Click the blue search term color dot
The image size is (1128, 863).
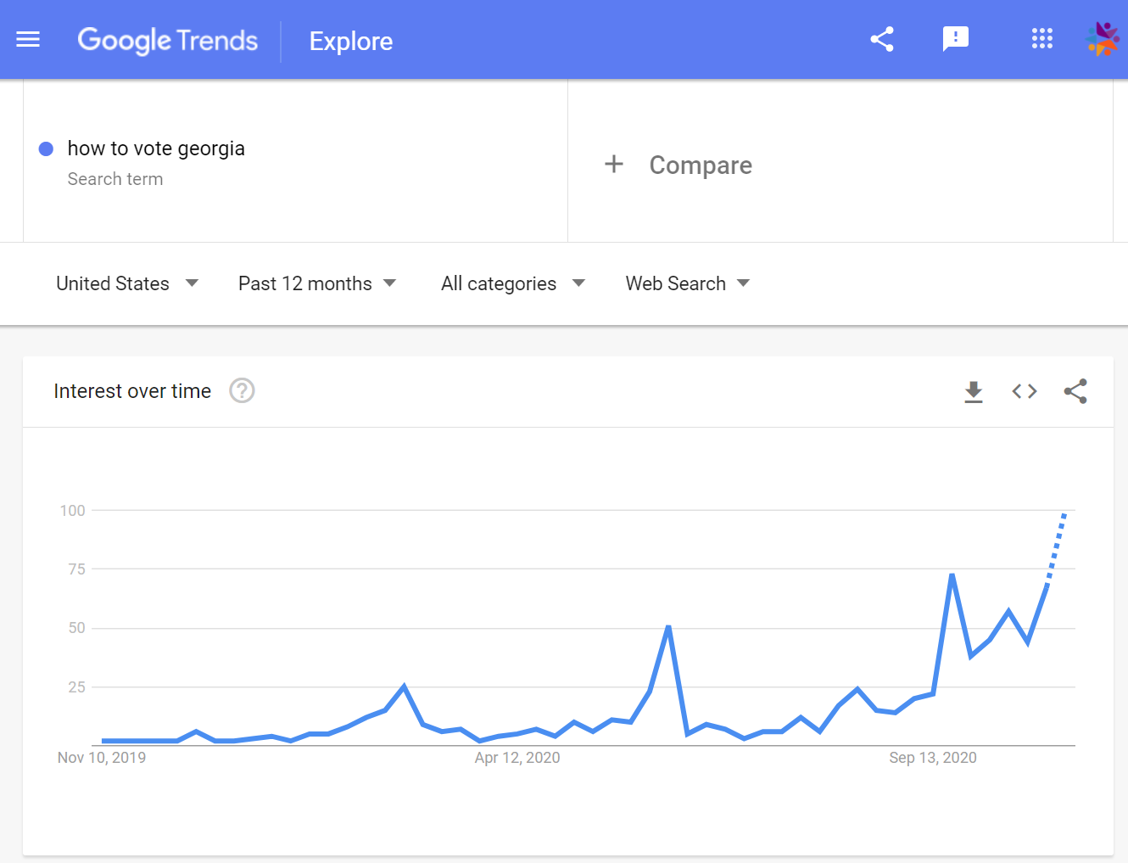coord(47,149)
